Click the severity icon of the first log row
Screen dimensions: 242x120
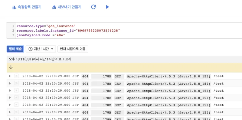point(16,76)
